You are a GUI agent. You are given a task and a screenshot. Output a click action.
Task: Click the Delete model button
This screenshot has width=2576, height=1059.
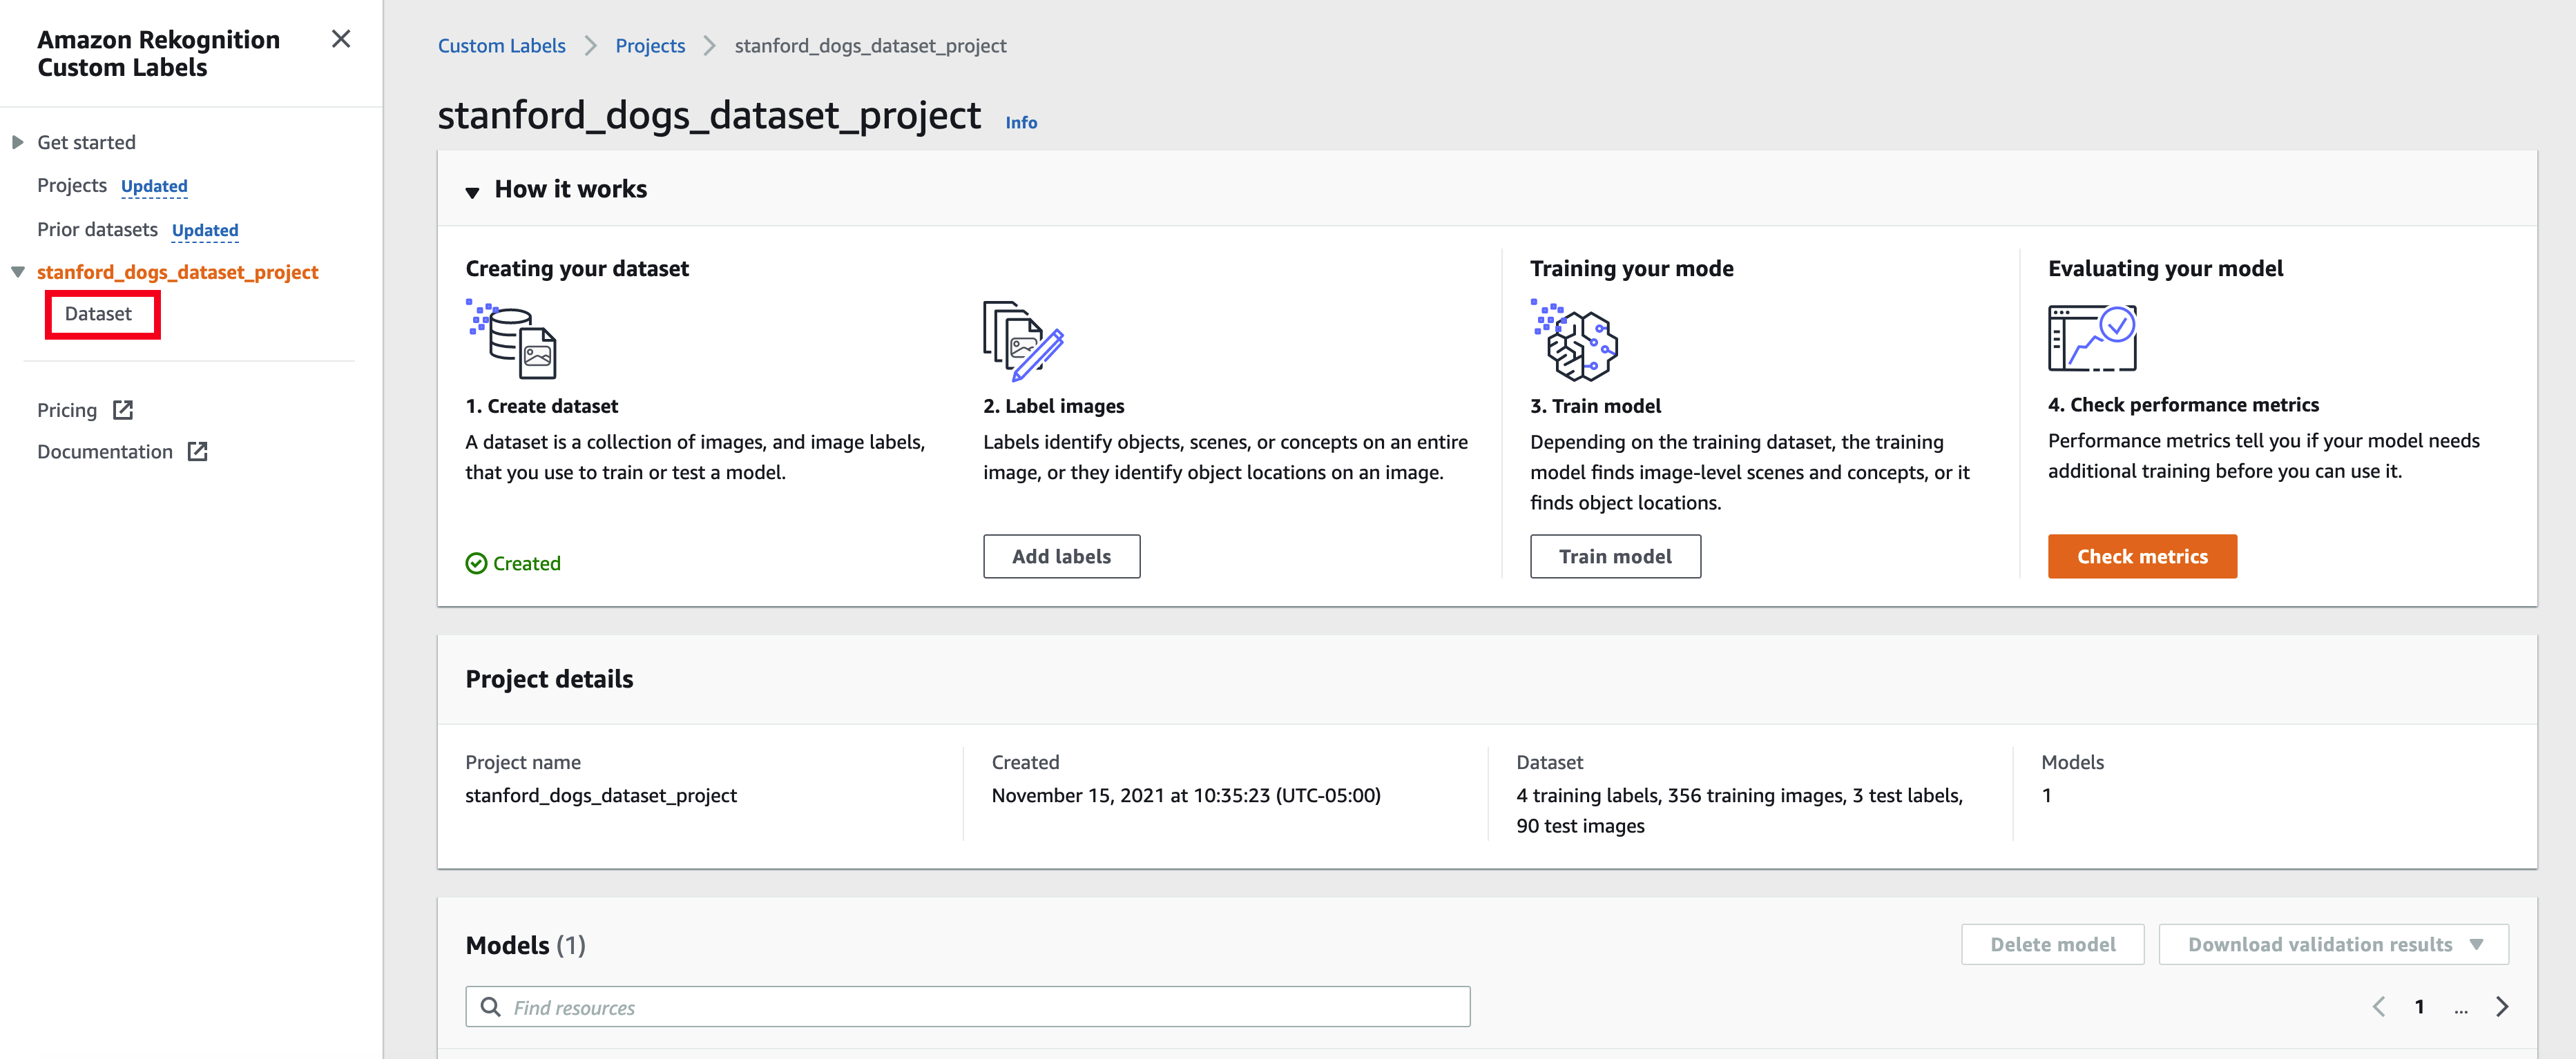click(2052, 944)
